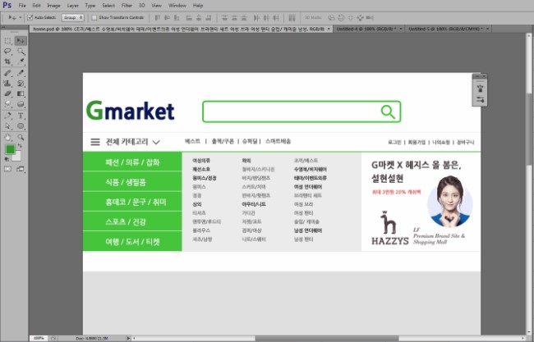
Task: Click the Auto-Align Layers icon
Action: point(292,17)
